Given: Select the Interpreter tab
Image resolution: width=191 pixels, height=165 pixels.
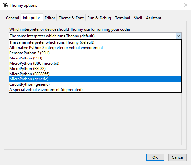Looking at the screenshot, I should pos(32,18).
